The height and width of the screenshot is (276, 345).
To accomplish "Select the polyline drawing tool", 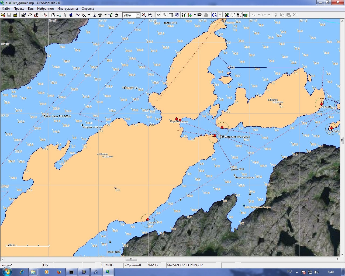I will 78,15.
